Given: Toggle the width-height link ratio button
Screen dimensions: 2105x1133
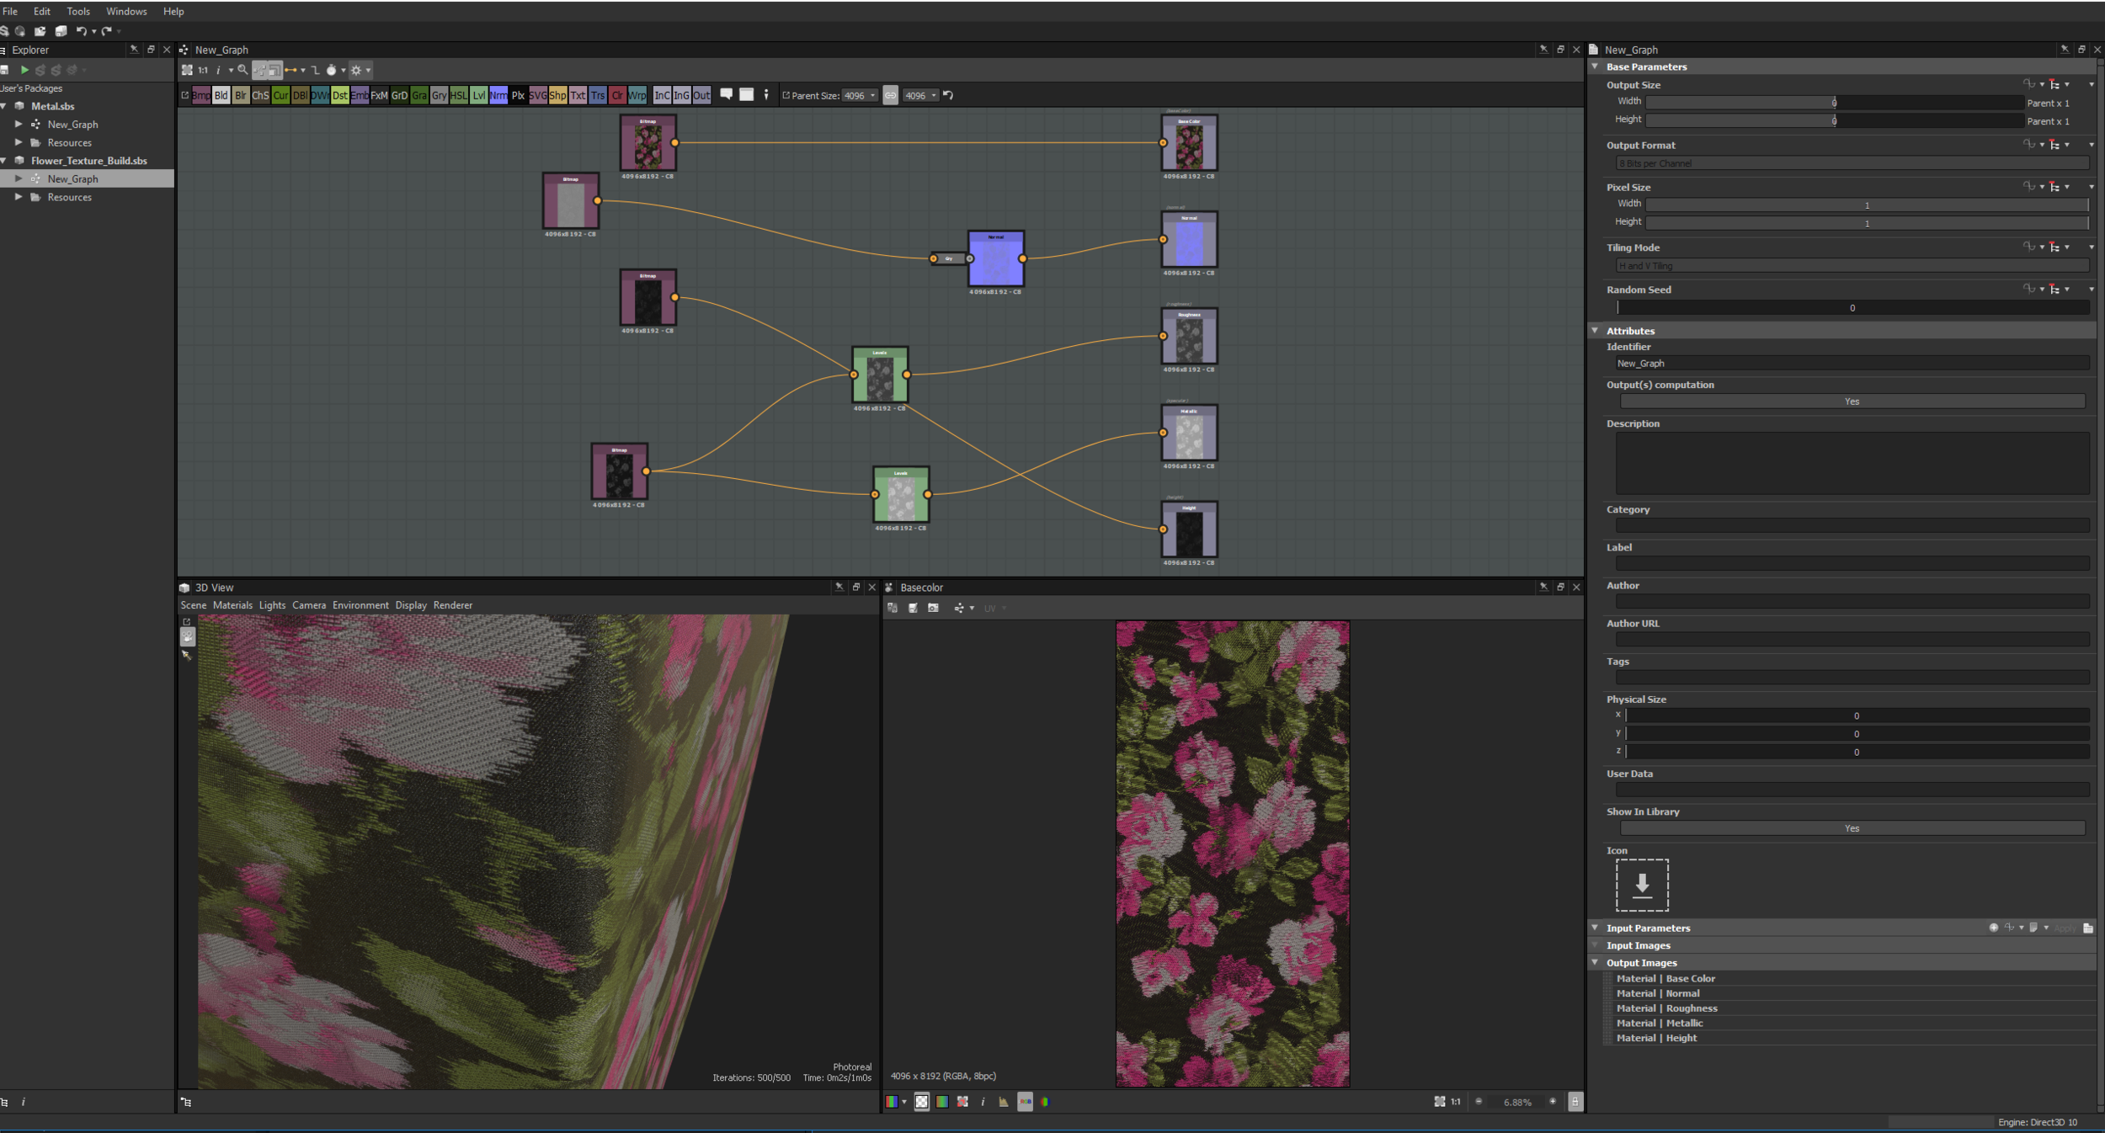Looking at the screenshot, I should click(x=890, y=95).
